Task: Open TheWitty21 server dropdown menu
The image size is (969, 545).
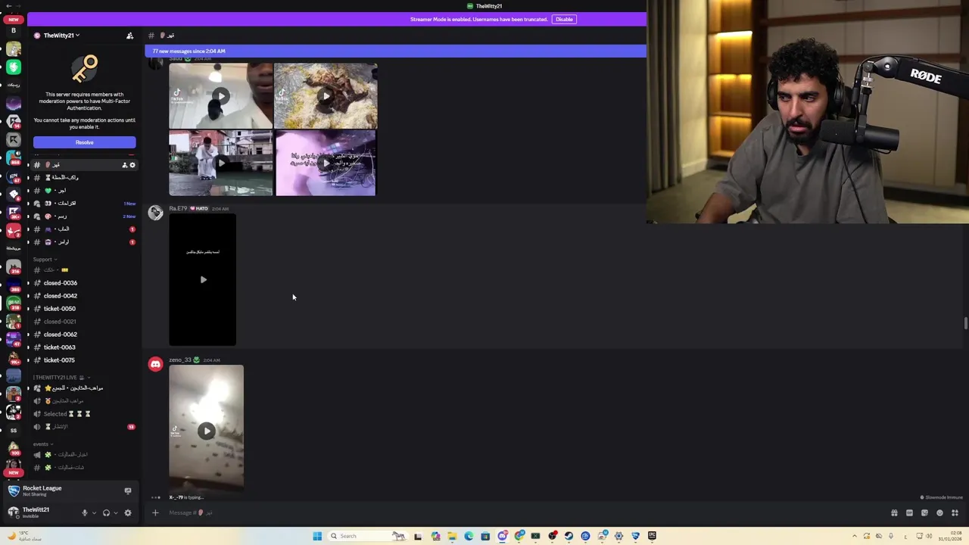Action: click(61, 36)
